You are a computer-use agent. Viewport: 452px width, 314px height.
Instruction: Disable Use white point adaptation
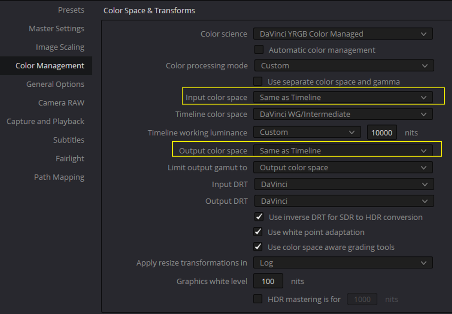coord(258,232)
